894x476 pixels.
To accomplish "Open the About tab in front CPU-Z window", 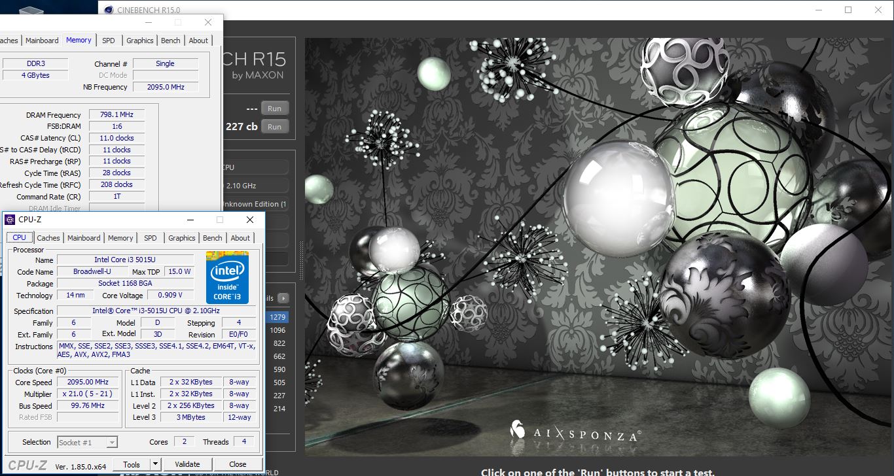I will [x=240, y=238].
